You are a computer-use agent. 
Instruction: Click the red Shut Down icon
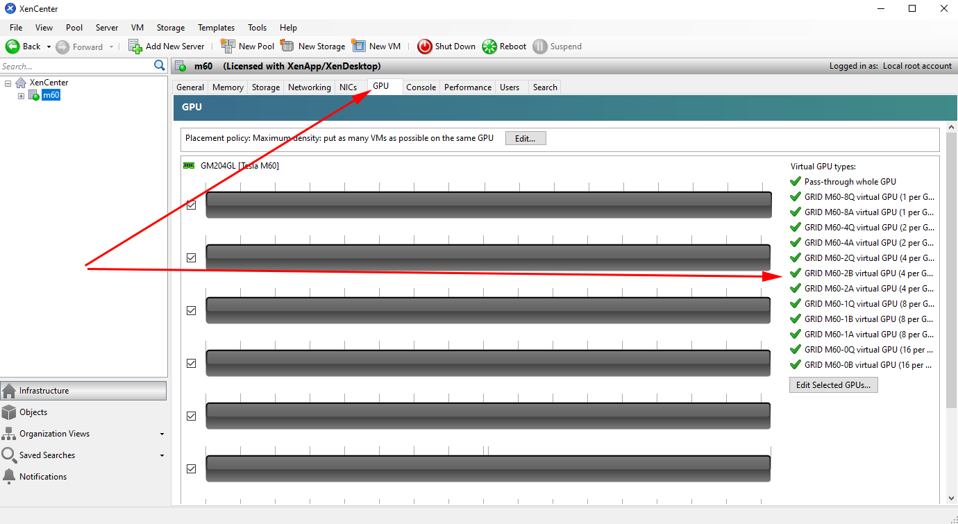tap(424, 47)
